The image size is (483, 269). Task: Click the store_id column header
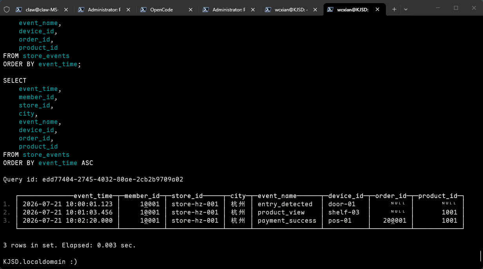(187, 196)
